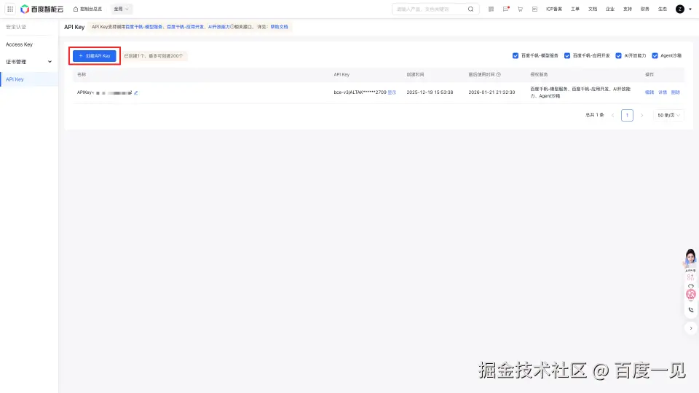Click the grid-plus icon in floating toolbar
Image resolution: width=699 pixels, height=393 pixels.
point(690,277)
